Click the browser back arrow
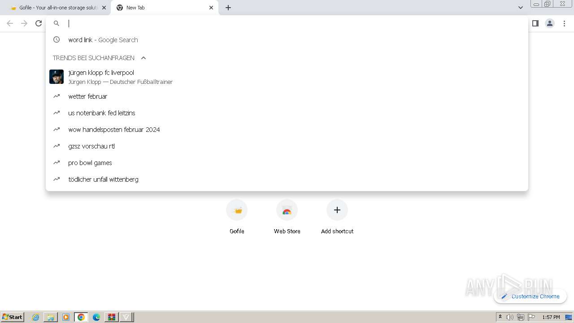Screen dimensions: 574x323 pyautogui.click(x=10, y=23)
